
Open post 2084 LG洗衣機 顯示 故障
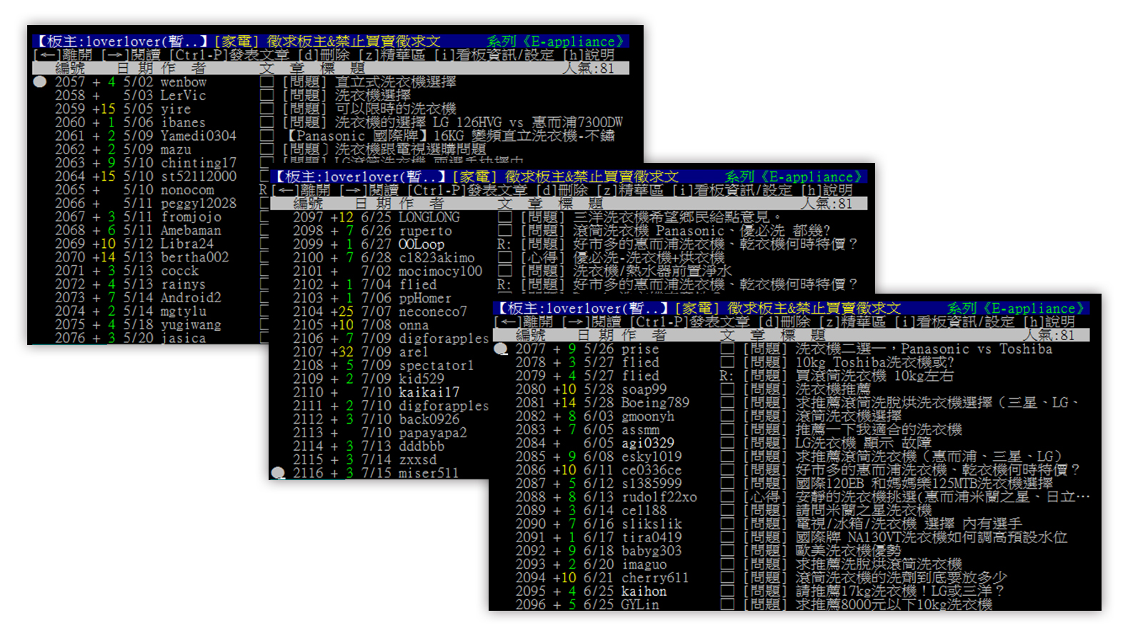point(864,443)
